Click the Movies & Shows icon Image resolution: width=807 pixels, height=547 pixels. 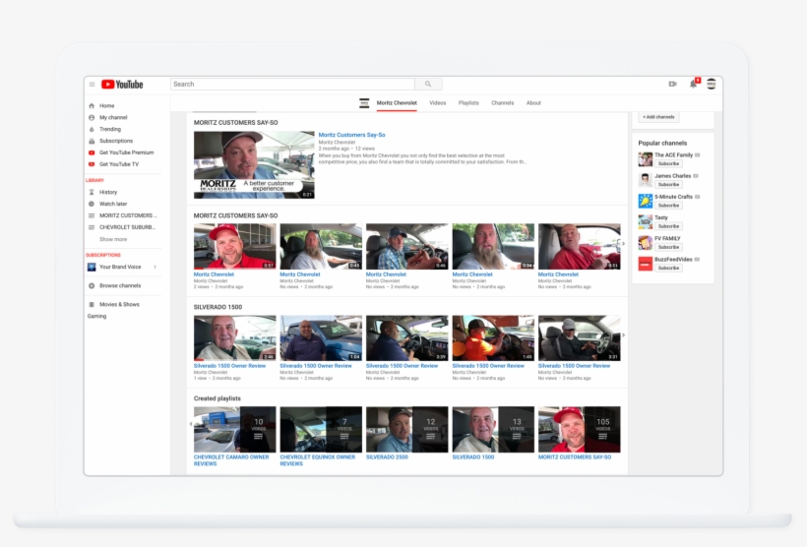point(92,305)
